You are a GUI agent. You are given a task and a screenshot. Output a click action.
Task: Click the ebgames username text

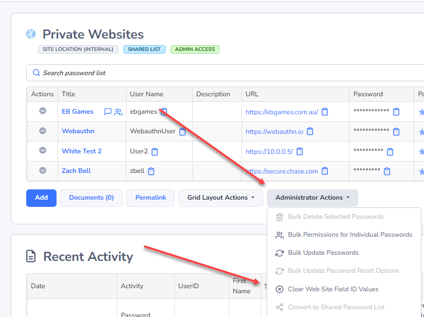point(143,112)
